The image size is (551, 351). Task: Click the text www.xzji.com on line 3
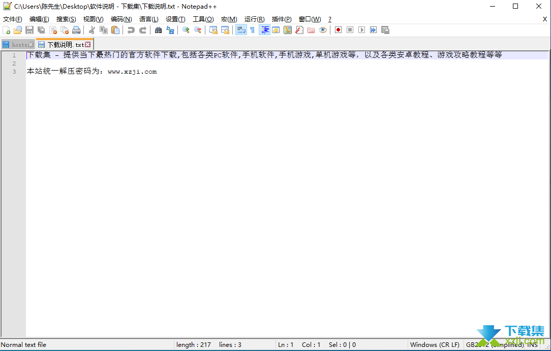132,72
